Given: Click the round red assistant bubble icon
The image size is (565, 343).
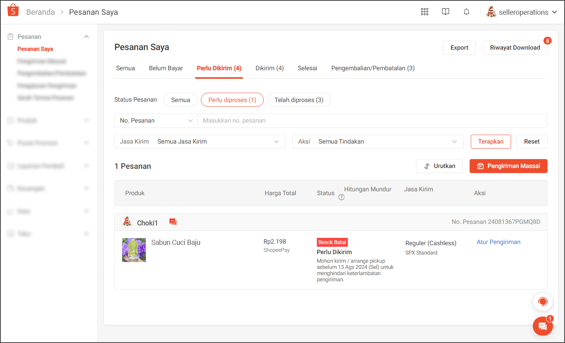Looking at the screenshot, I should [543, 301].
